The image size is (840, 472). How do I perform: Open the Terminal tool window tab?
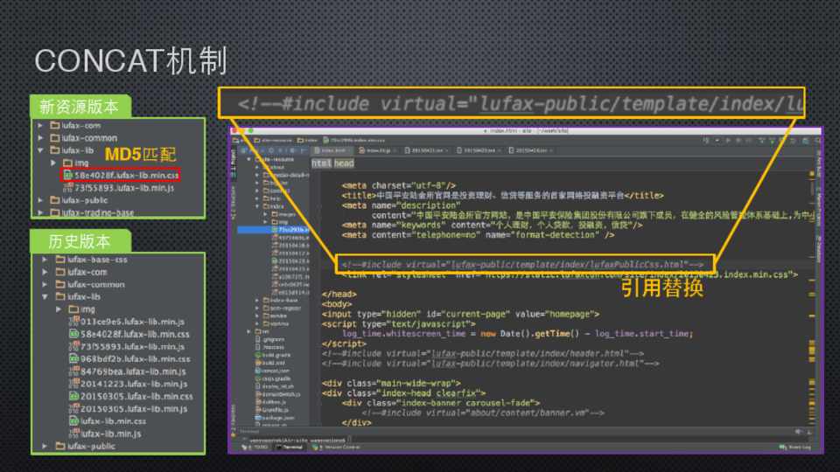point(290,447)
